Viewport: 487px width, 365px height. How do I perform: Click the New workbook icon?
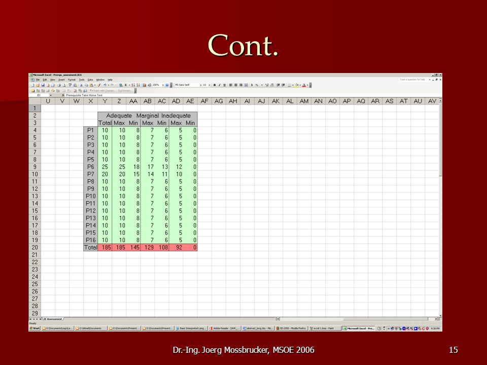33,85
